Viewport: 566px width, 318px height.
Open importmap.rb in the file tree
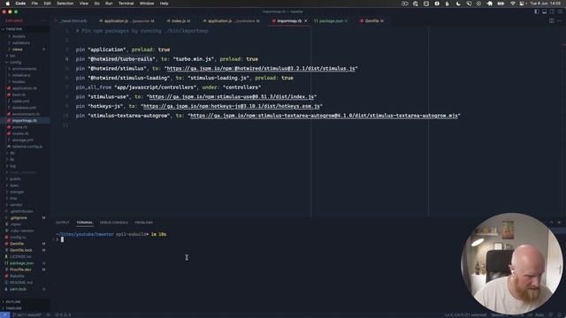click(24, 120)
